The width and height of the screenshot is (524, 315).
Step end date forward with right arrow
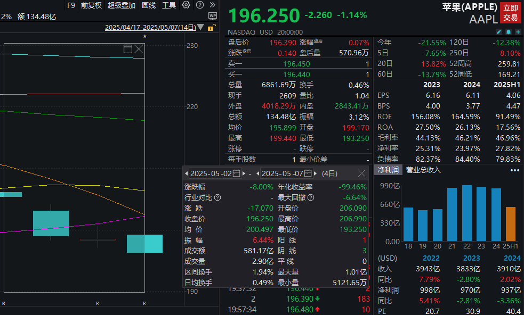(x=315, y=173)
